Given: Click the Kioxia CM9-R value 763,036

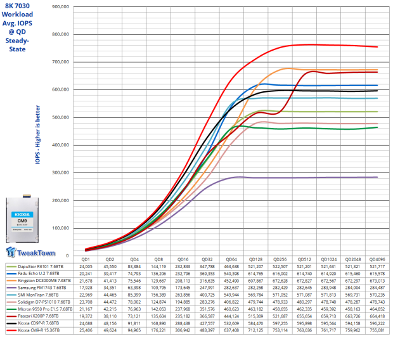Looking at the screenshot, I should [x=304, y=330].
